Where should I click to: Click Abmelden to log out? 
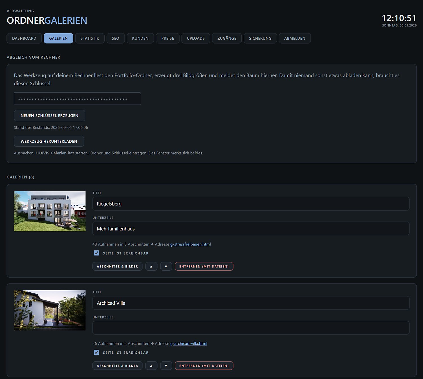(295, 38)
